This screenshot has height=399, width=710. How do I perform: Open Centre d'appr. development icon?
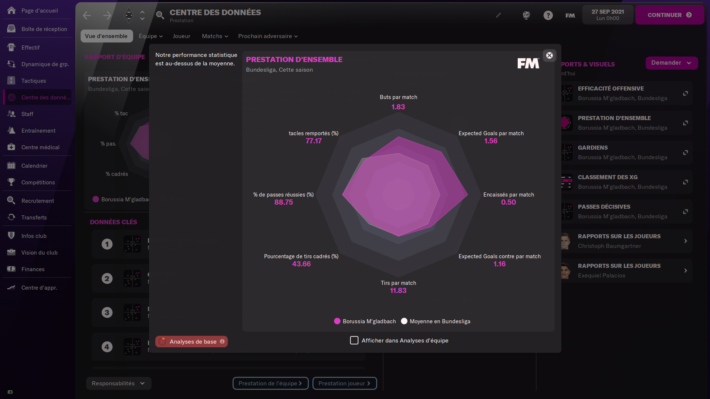(x=11, y=287)
